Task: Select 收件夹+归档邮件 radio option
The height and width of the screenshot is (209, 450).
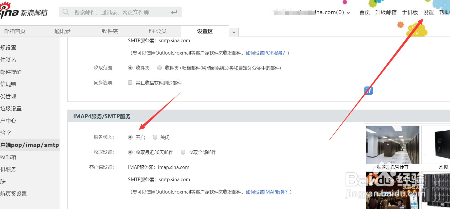Action: (x=159, y=68)
